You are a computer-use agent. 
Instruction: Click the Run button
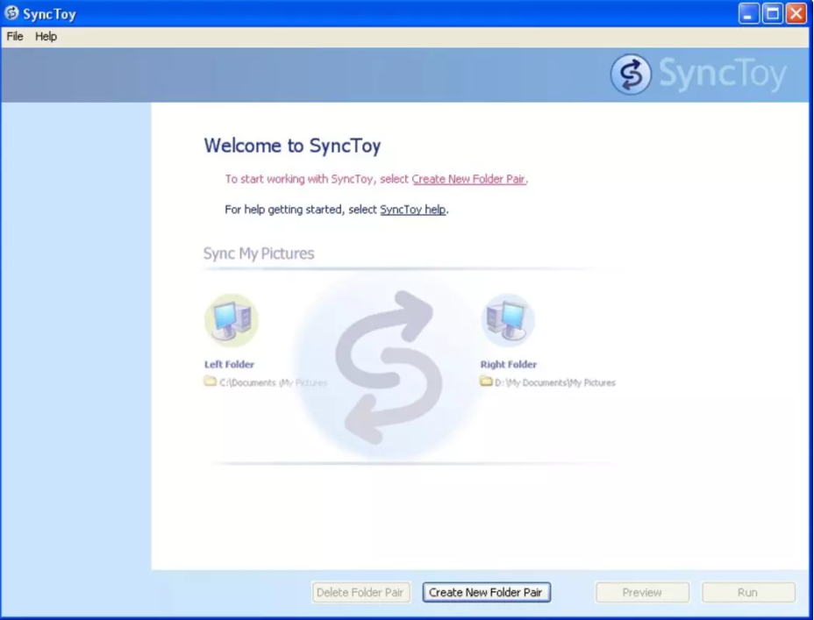point(748,592)
